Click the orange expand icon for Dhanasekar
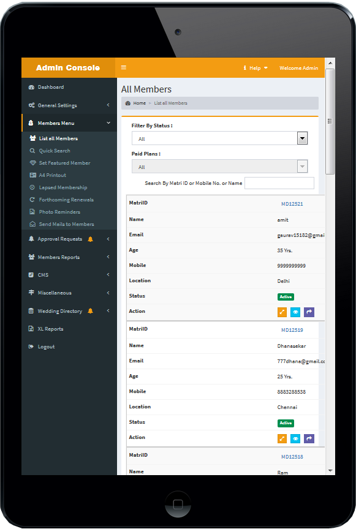The image size is (356, 529). click(x=282, y=438)
